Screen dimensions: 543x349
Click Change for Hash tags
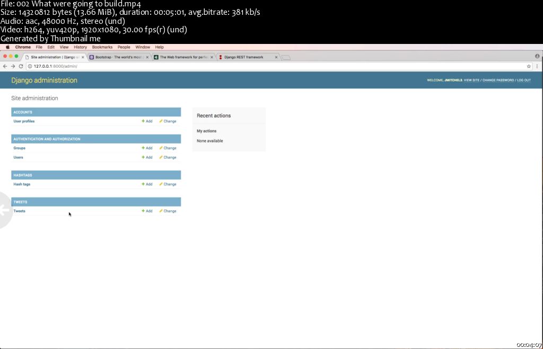coord(168,184)
